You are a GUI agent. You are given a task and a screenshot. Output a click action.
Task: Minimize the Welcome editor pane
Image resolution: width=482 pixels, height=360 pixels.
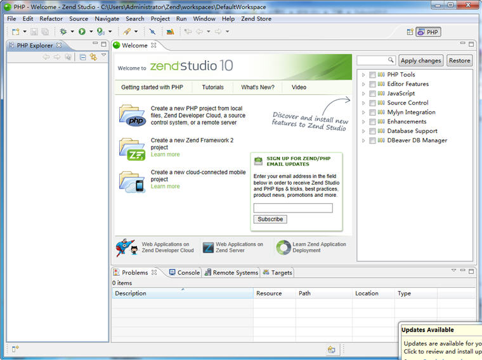coord(462,44)
